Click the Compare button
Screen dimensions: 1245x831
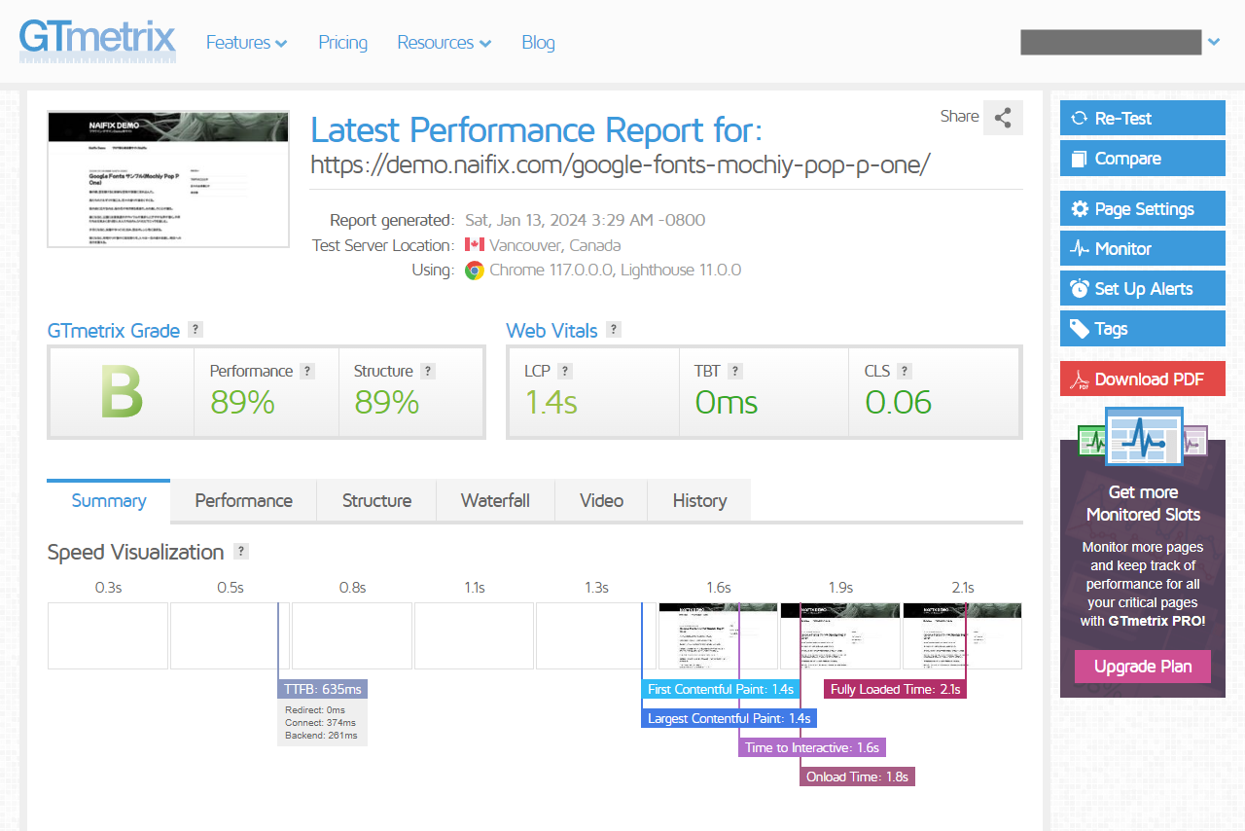(1143, 158)
